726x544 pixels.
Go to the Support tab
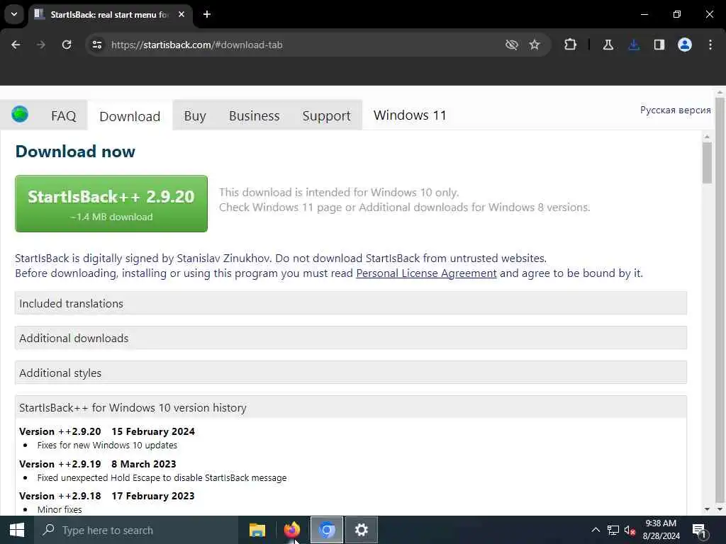click(x=326, y=115)
